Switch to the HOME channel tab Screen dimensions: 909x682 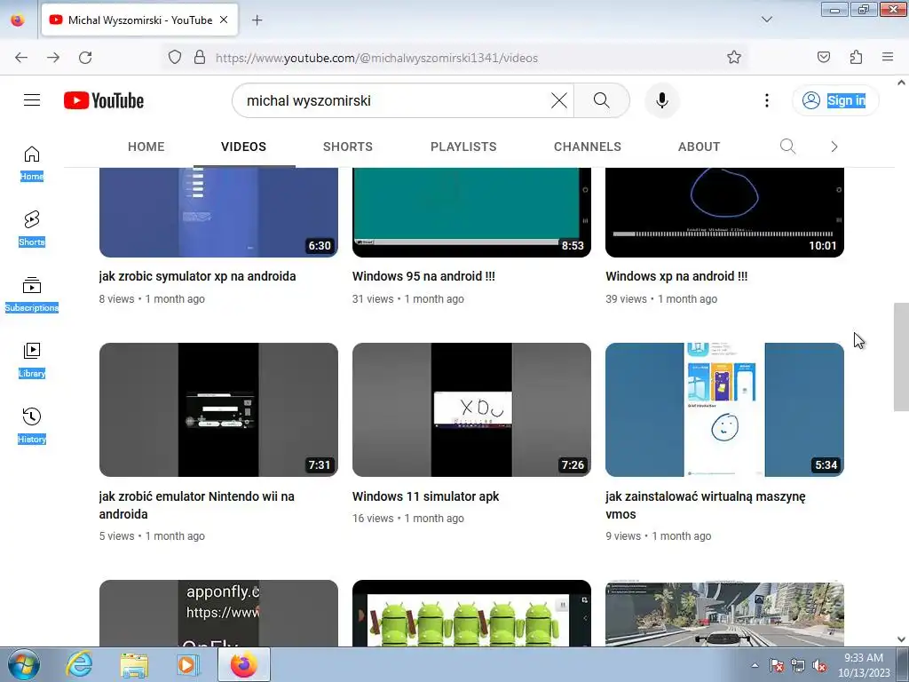[146, 147]
